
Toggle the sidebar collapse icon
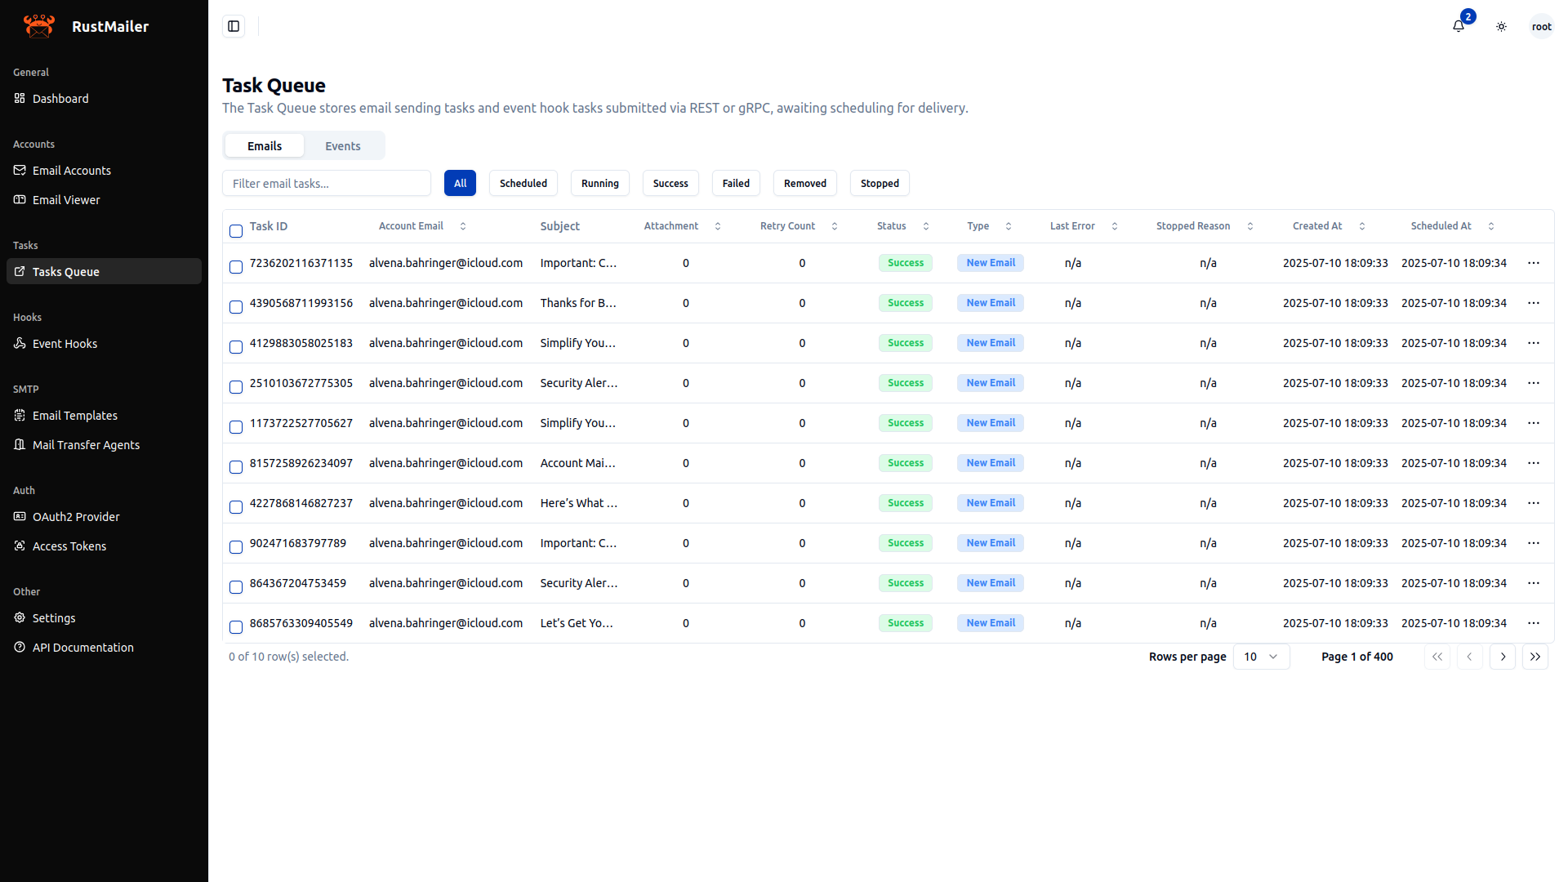[x=234, y=26]
